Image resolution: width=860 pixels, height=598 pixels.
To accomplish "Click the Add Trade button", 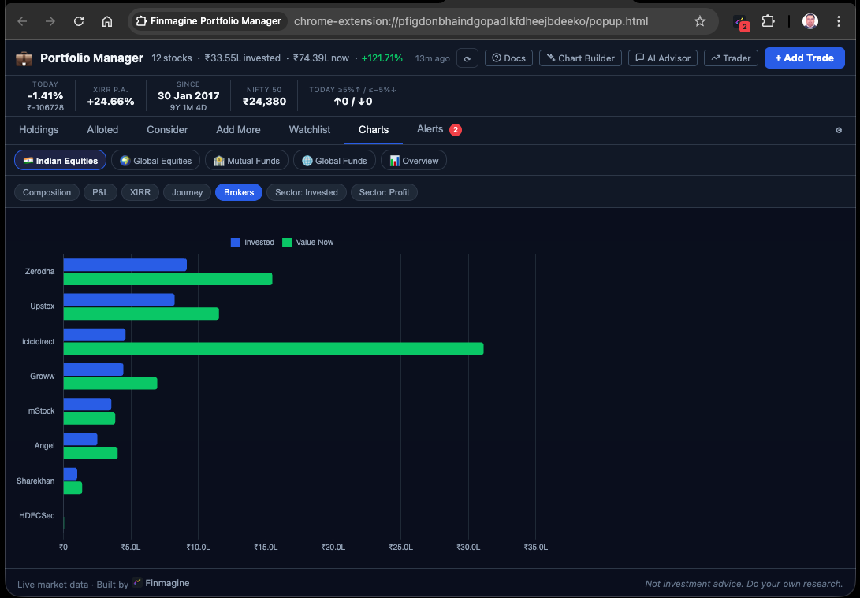I will pos(804,58).
